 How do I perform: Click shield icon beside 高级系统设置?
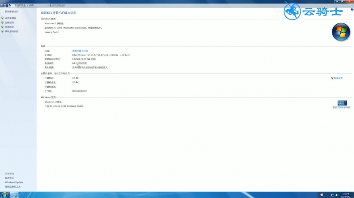2,31
